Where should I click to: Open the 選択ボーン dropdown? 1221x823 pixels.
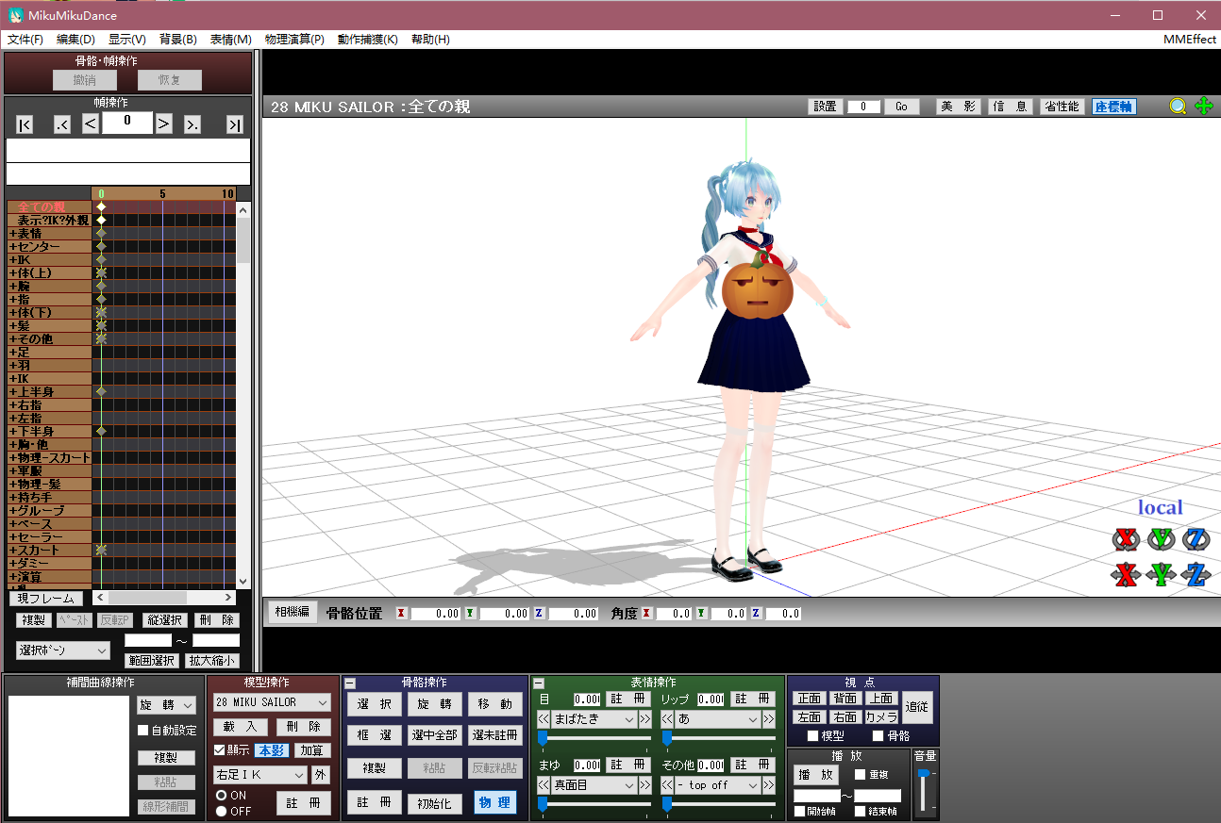point(63,650)
